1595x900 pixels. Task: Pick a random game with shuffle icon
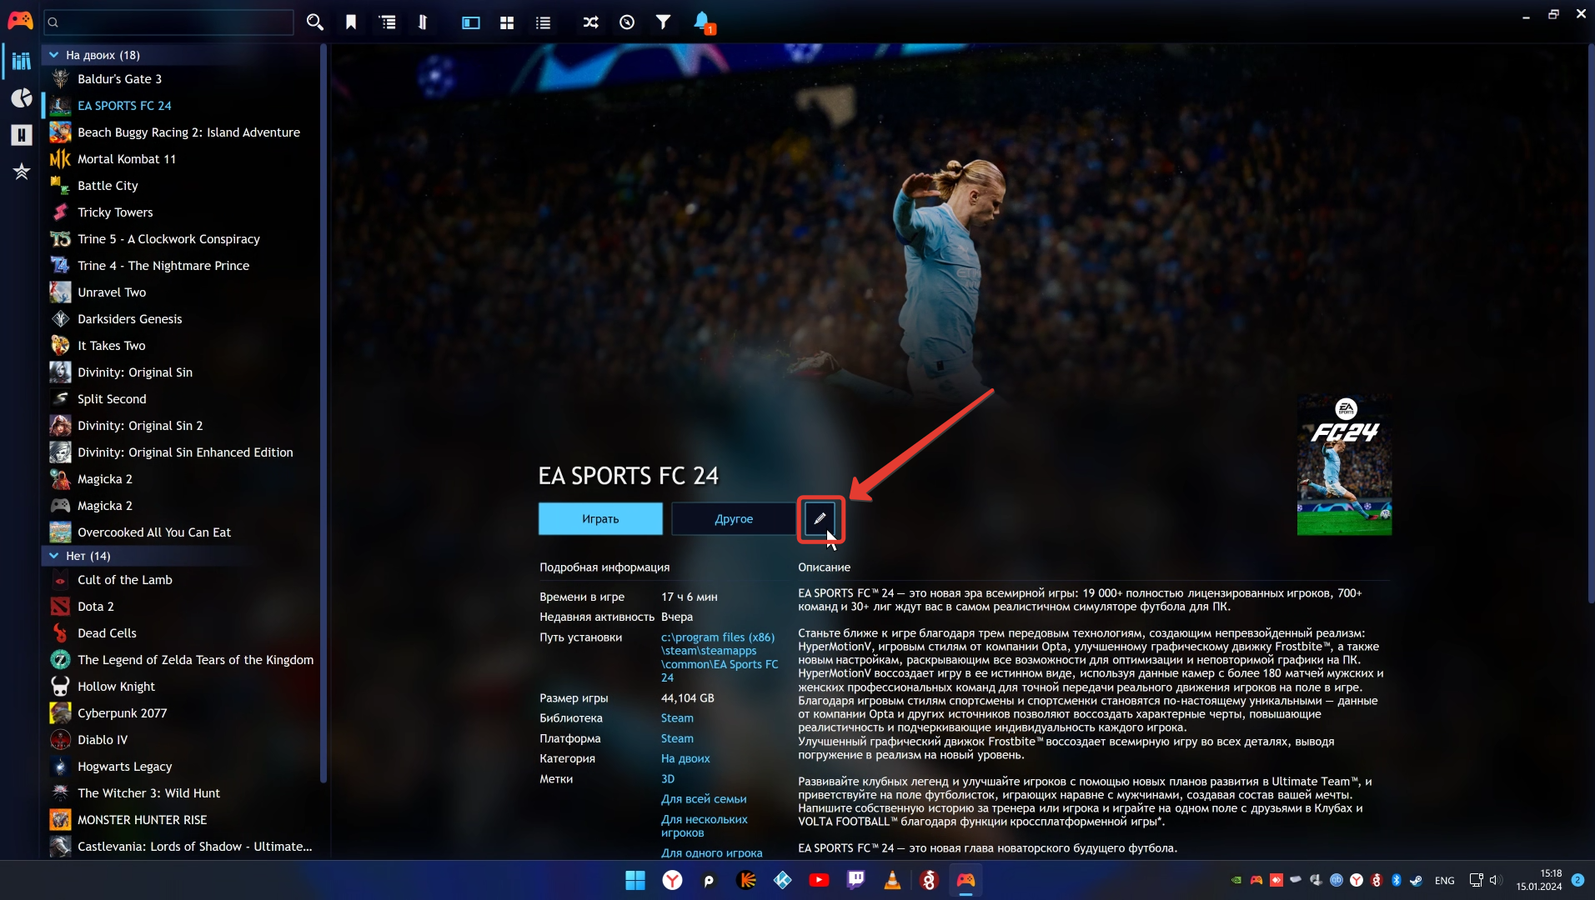pos(591,22)
